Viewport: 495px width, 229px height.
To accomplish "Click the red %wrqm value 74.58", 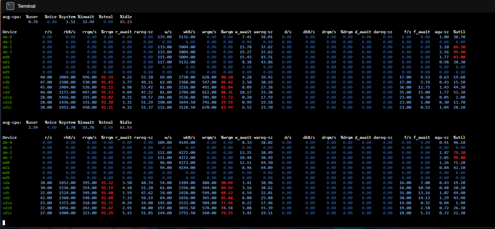I will (227, 208).
